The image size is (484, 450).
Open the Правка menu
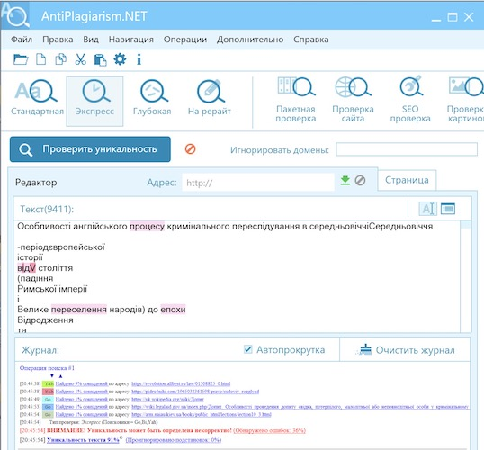tap(58, 40)
